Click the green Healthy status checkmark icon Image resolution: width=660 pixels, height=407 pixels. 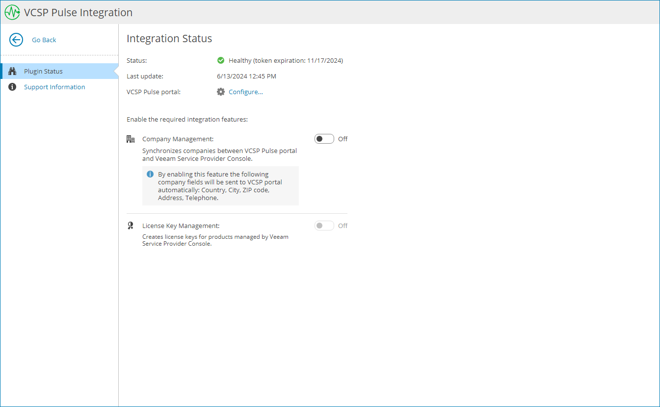(221, 61)
